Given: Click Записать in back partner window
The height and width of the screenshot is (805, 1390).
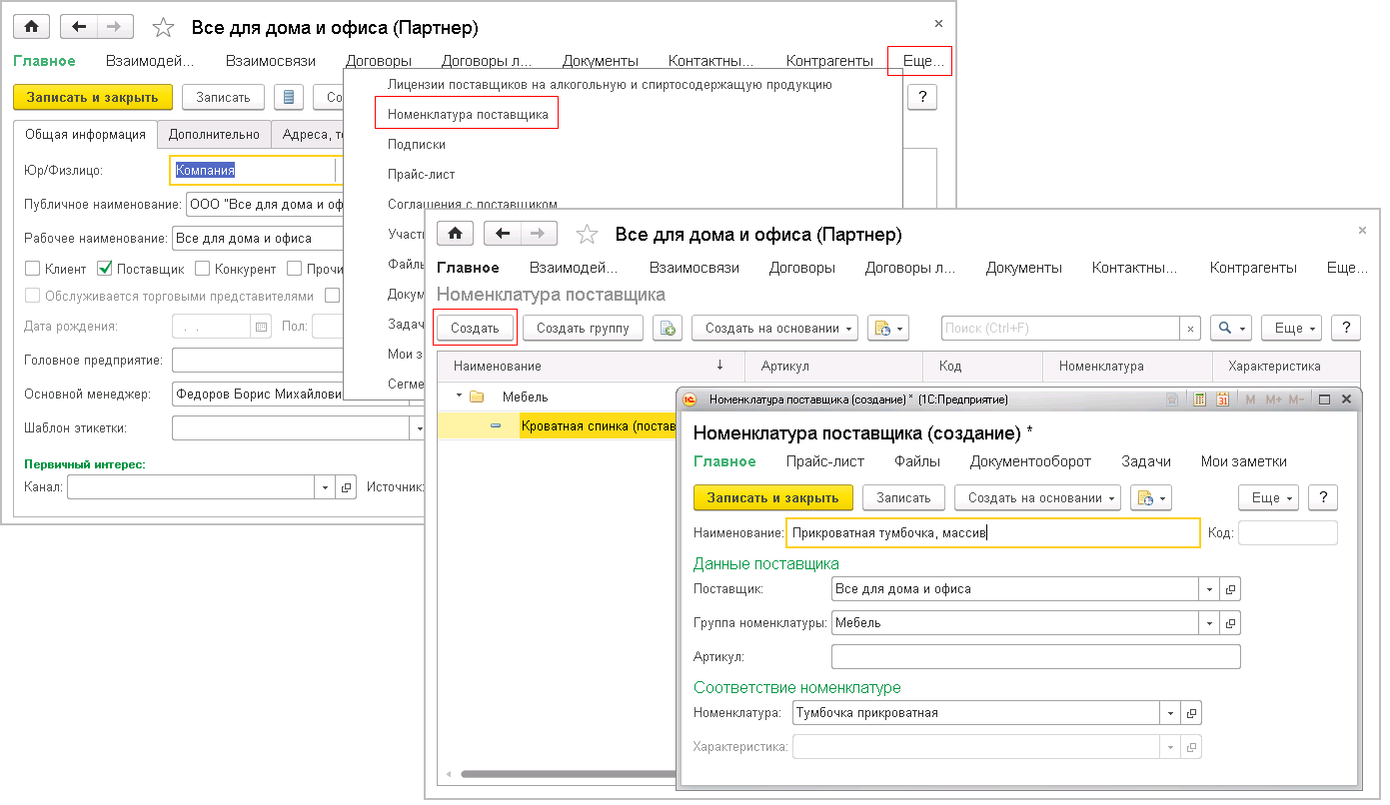Looking at the screenshot, I should pyautogui.click(x=223, y=97).
